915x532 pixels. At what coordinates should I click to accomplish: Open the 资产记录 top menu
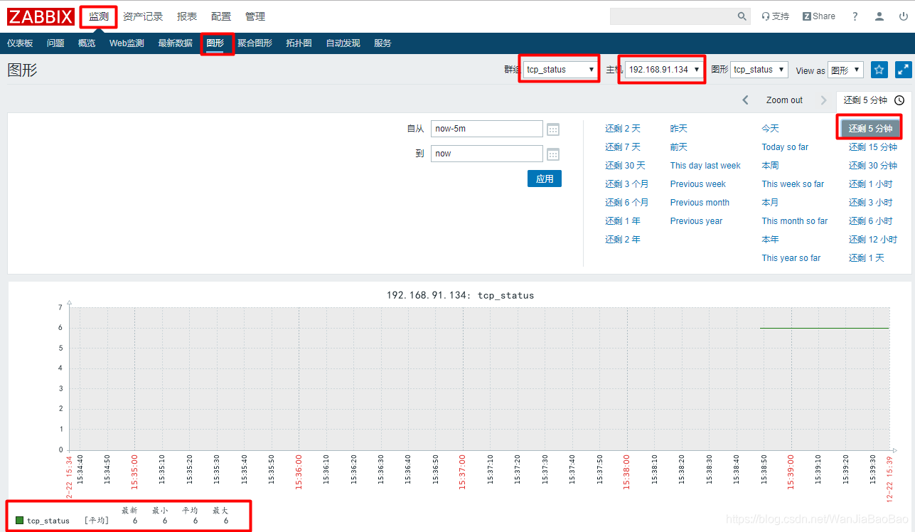(143, 16)
